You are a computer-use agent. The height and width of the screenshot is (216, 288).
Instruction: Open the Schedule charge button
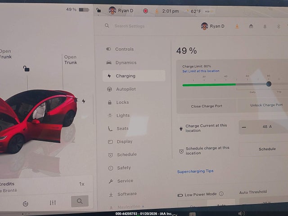[267, 149]
